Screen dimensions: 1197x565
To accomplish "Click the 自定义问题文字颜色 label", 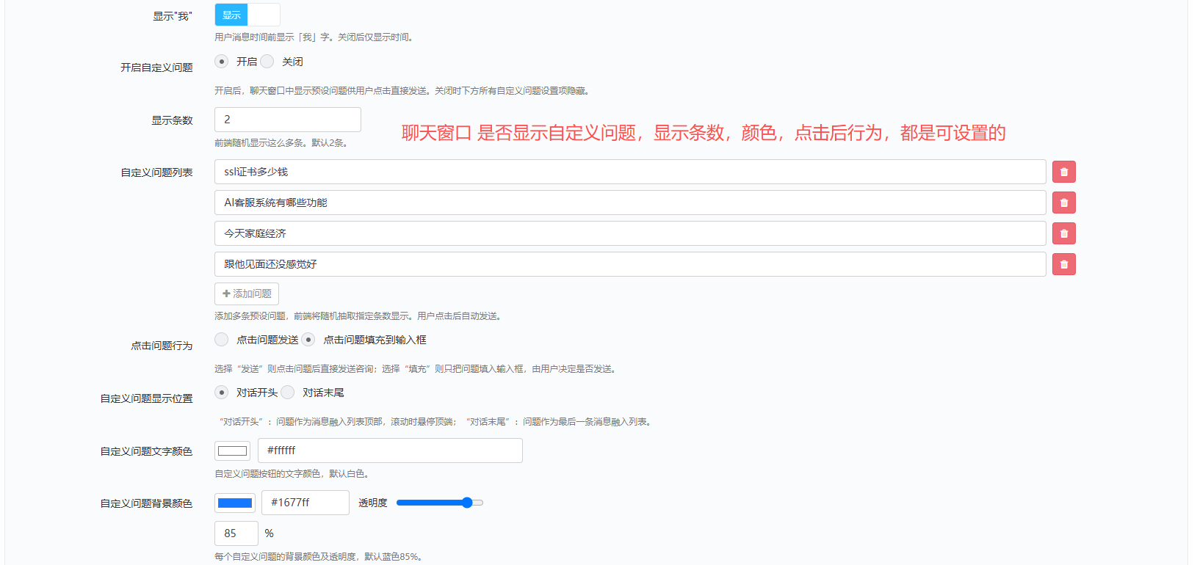I will click(x=146, y=451).
